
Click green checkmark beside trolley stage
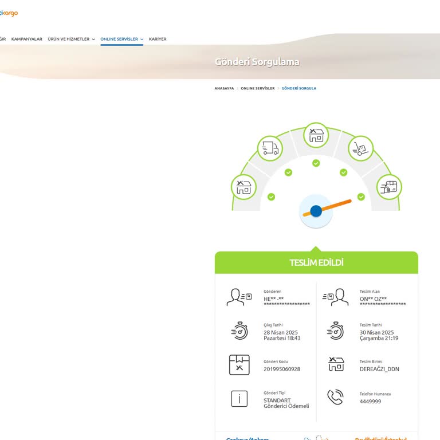click(344, 172)
